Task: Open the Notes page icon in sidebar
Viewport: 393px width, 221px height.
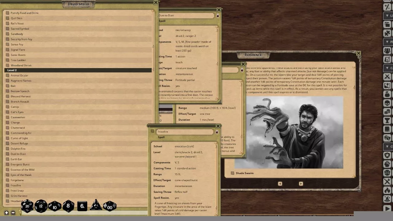Action: click(387, 59)
